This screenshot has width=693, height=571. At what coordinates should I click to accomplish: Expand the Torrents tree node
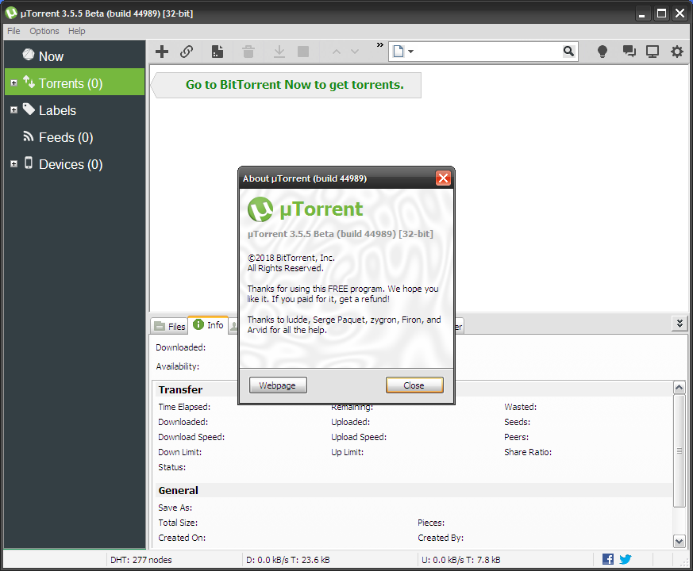tap(13, 83)
